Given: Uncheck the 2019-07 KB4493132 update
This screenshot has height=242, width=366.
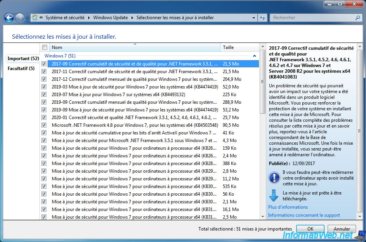Looking at the screenshot, I should click(44, 95).
